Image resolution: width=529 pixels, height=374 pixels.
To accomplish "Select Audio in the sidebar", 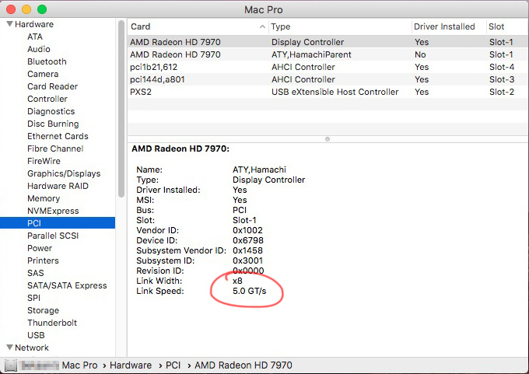I will (39, 49).
